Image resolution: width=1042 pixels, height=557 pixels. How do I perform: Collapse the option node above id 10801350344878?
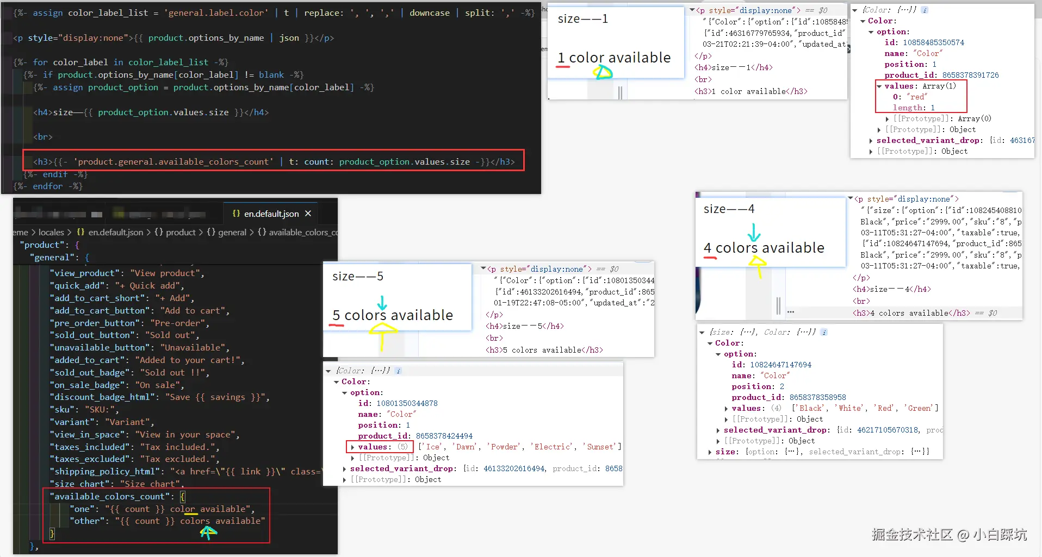pyautogui.click(x=344, y=392)
